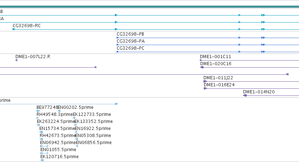Click the CG32698-PC feature label
299x162 pixels.
click(x=131, y=48)
